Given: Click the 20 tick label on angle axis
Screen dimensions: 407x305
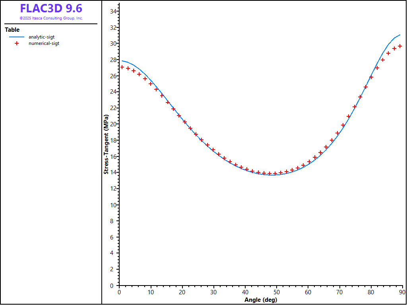Looking at the screenshot, I should coord(182,292).
